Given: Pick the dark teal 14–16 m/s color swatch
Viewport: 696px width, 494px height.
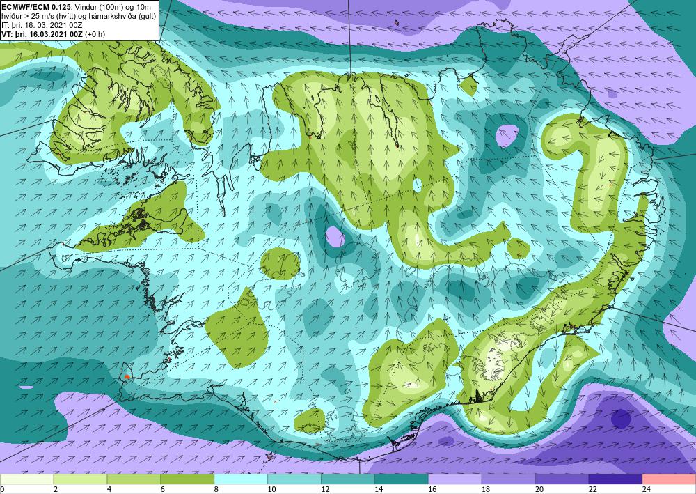Looking at the screenshot, I should [402, 479].
